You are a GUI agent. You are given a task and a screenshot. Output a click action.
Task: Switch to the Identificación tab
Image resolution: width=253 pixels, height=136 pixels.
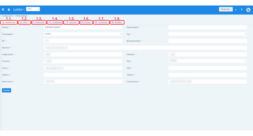pos(9,22)
